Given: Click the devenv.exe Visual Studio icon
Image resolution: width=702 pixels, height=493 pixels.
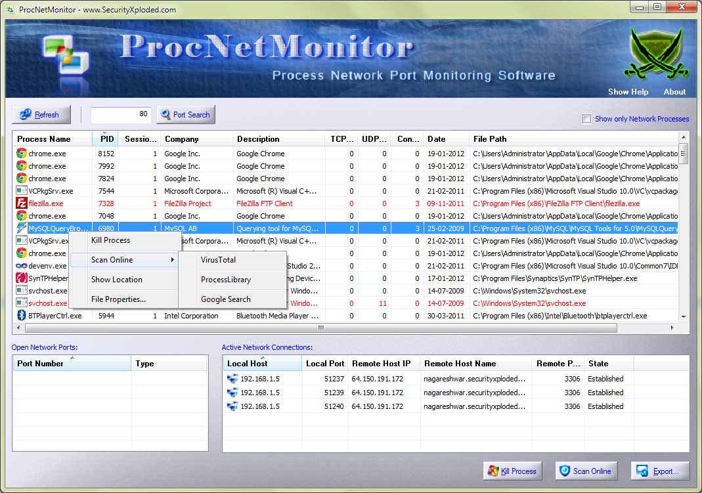Looking at the screenshot, I should (21, 266).
